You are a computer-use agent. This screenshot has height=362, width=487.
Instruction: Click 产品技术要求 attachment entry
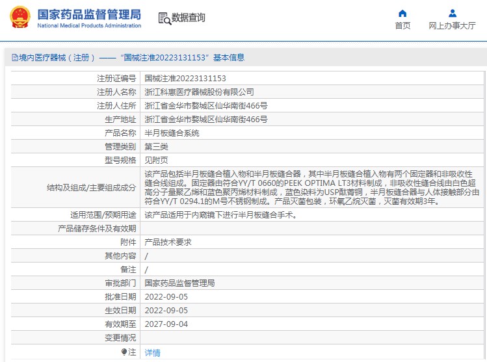(168, 242)
